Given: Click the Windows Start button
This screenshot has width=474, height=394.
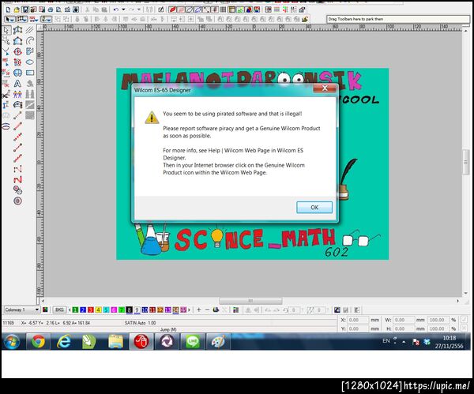Looking at the screenshot, I should [13, 341].
